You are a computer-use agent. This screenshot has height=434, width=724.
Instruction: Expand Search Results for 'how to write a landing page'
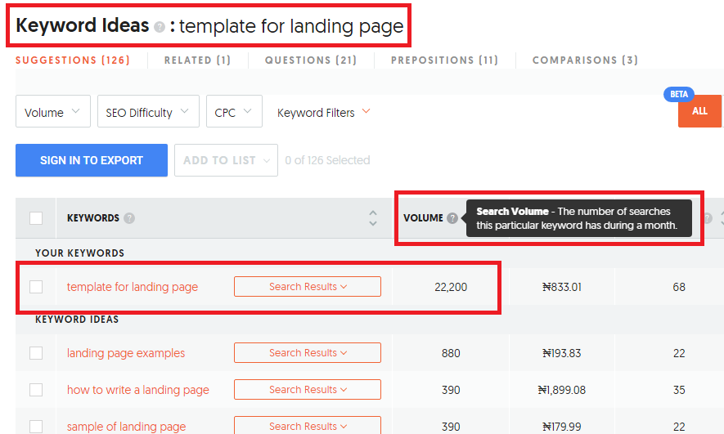click(308, 390)
